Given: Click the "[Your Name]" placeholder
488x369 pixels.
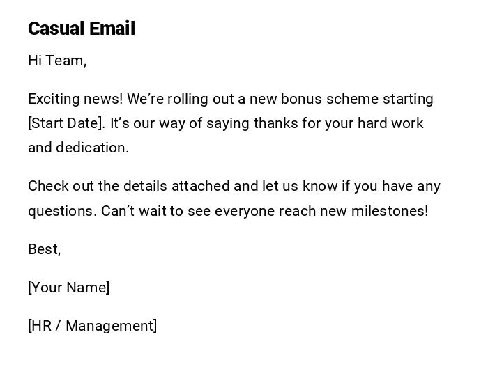Looking at the screenshot, I should pyautogui.click(x=68, y=288).
